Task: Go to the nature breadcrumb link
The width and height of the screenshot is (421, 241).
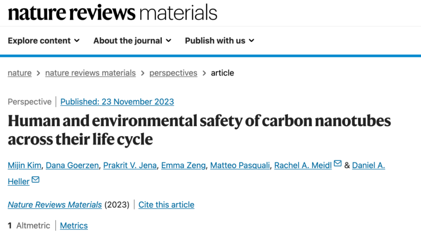Action: coord(20,73)
